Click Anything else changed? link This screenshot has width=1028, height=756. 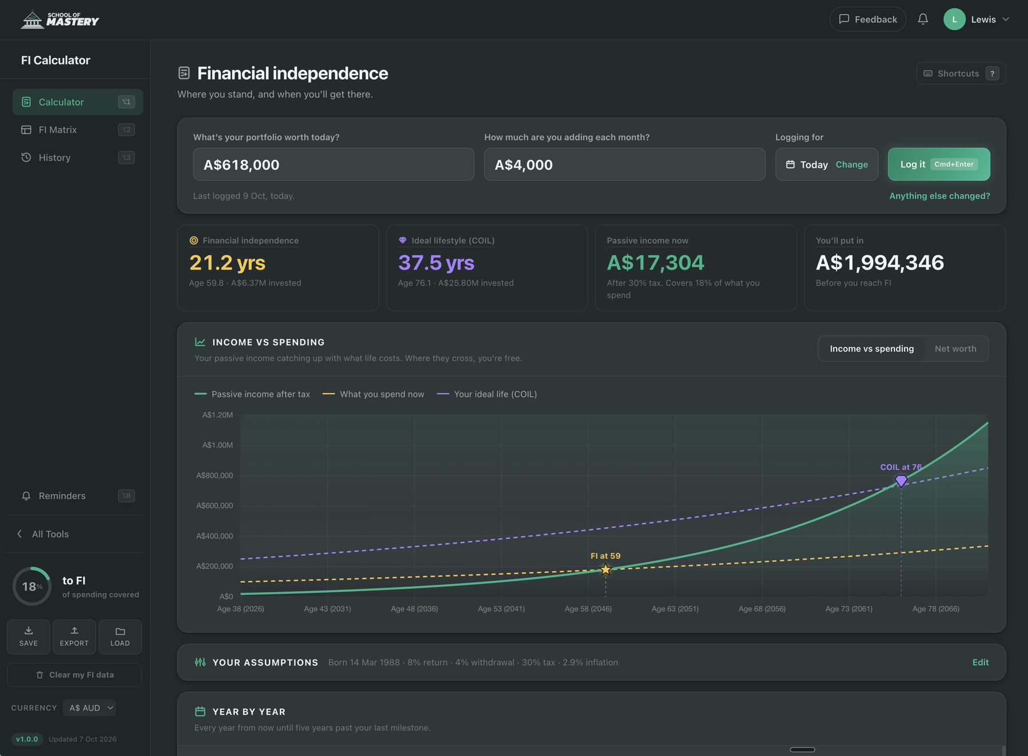click(939, 196)
